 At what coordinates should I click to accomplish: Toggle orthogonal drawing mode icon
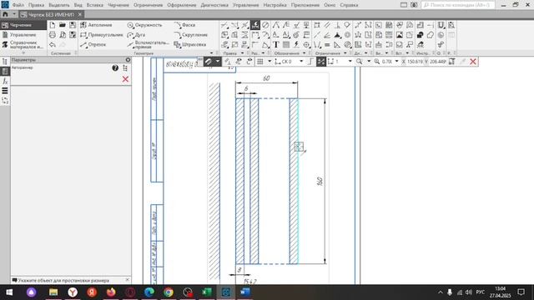[310, 62]
